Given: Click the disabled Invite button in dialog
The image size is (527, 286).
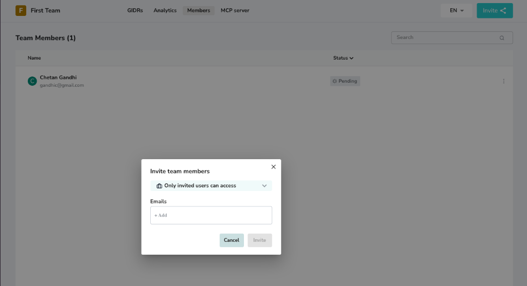Looking at the screenshot, I should (x=259, y=240).
